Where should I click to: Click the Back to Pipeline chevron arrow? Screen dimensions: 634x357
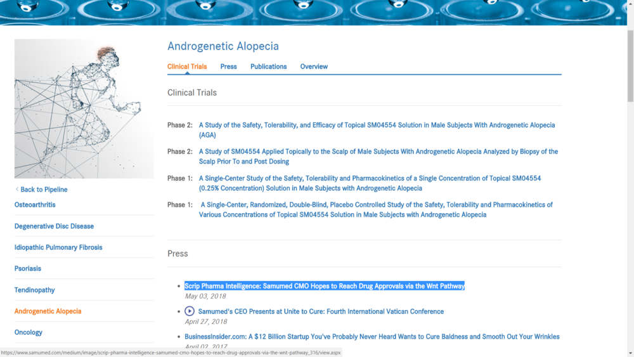click(x=17, y=190)
